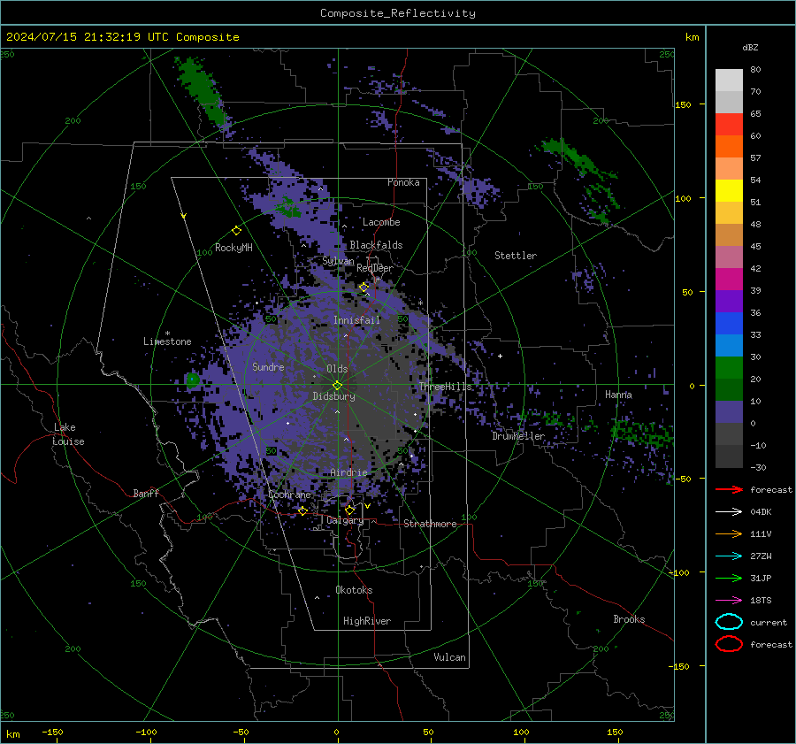The image size is (796, 744).
Task: Click the radar-center diamond at Didsbury
Action: [x=337, y=385]
